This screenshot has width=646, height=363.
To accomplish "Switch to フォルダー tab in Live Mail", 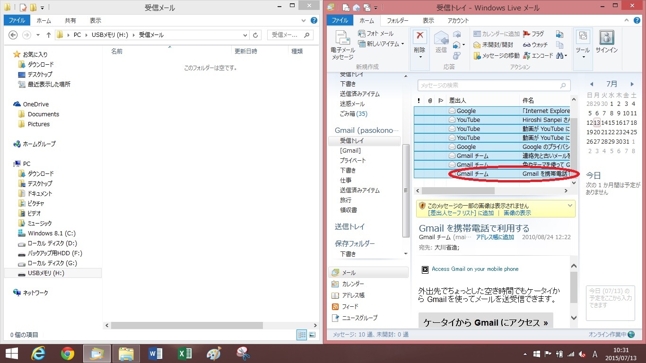I will [397, 20].
